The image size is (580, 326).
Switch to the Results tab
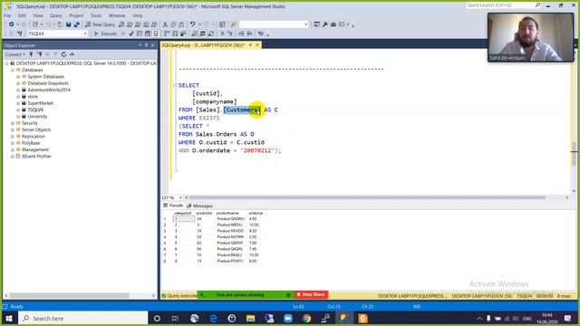[173, 206]
